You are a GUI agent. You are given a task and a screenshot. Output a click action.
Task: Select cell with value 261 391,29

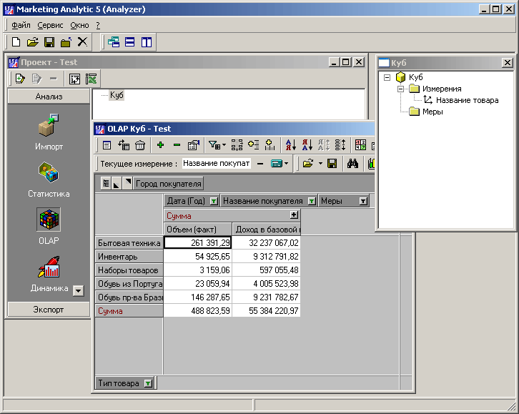(197, 243)
